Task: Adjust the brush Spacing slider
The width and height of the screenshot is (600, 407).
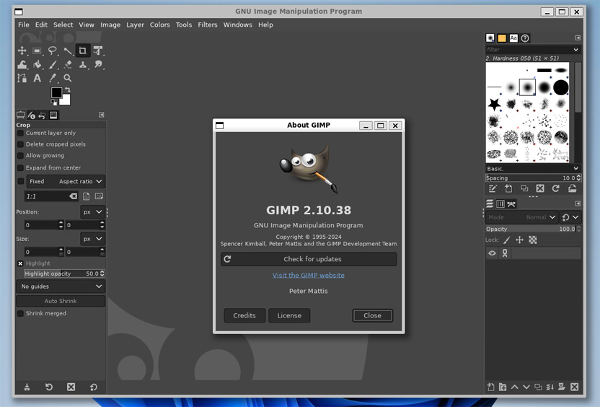Action: pyautogui.click(x=533, y=178)
